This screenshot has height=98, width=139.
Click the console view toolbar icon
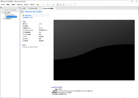(x=71, y=5)
